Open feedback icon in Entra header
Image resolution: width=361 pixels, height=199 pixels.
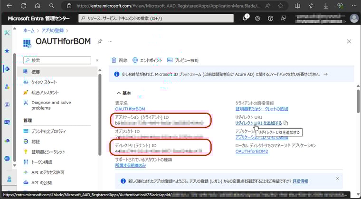pos(284,19)
